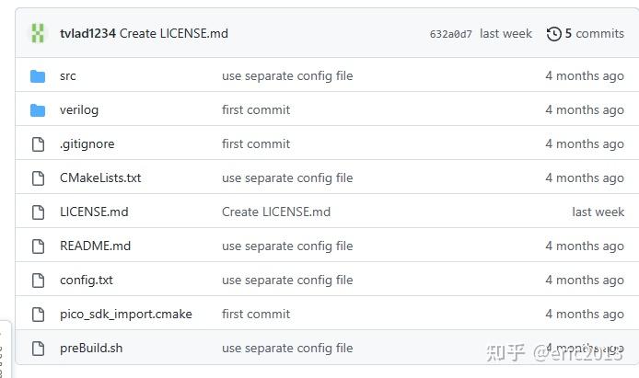The image size is (639, 378).
Task: Open the verilog directory
Action: tap(79, 110)
